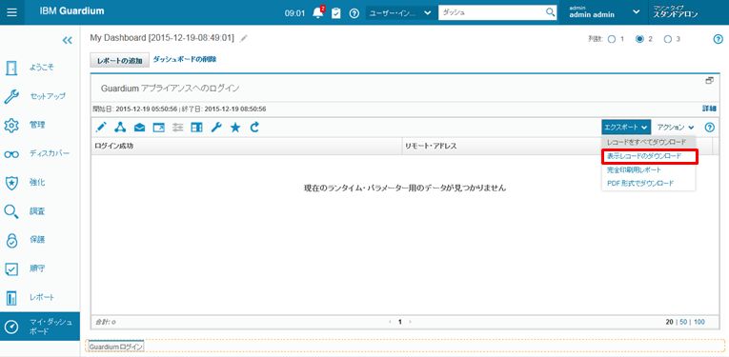Toggle the エクスポート dropdown button

pyautogui.click(x=626, y=127)
